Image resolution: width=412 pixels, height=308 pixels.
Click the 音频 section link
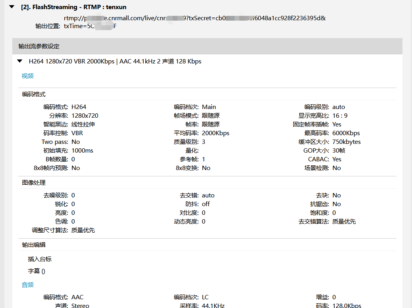[27, 285]
